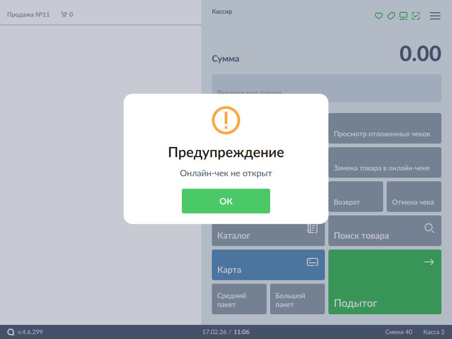Click the app logo in status bar
This screenshot has width=452, height=339.
tap(11, 332)
